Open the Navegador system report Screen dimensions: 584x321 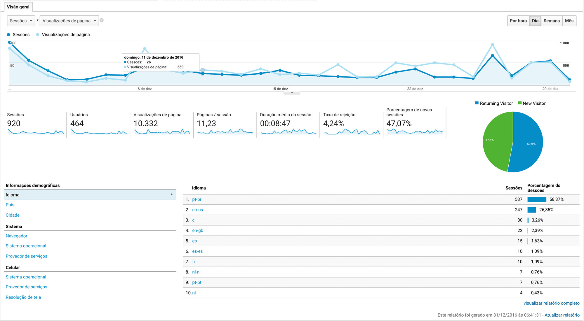[17, 236]
